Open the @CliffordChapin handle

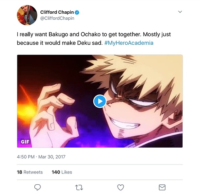(57, 18)
